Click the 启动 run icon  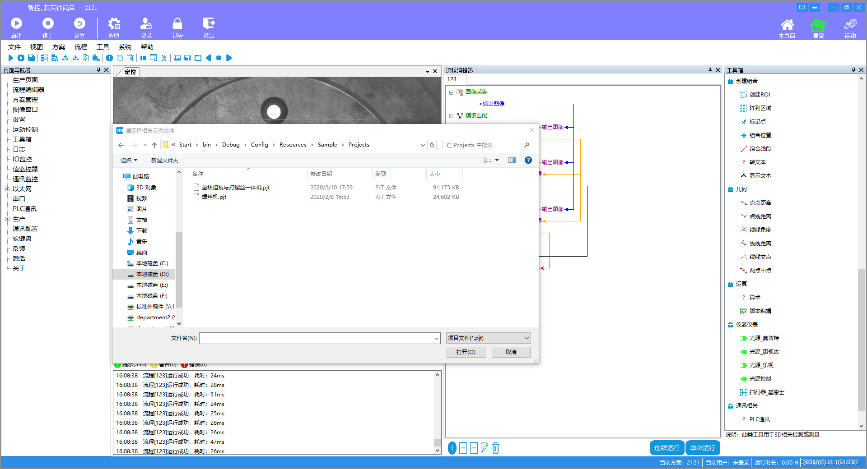click(16, 23)
